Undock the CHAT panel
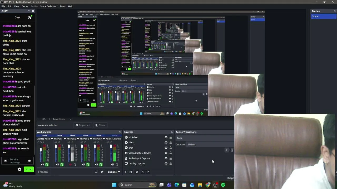This screenshot has height=189, width=337. 29,11
